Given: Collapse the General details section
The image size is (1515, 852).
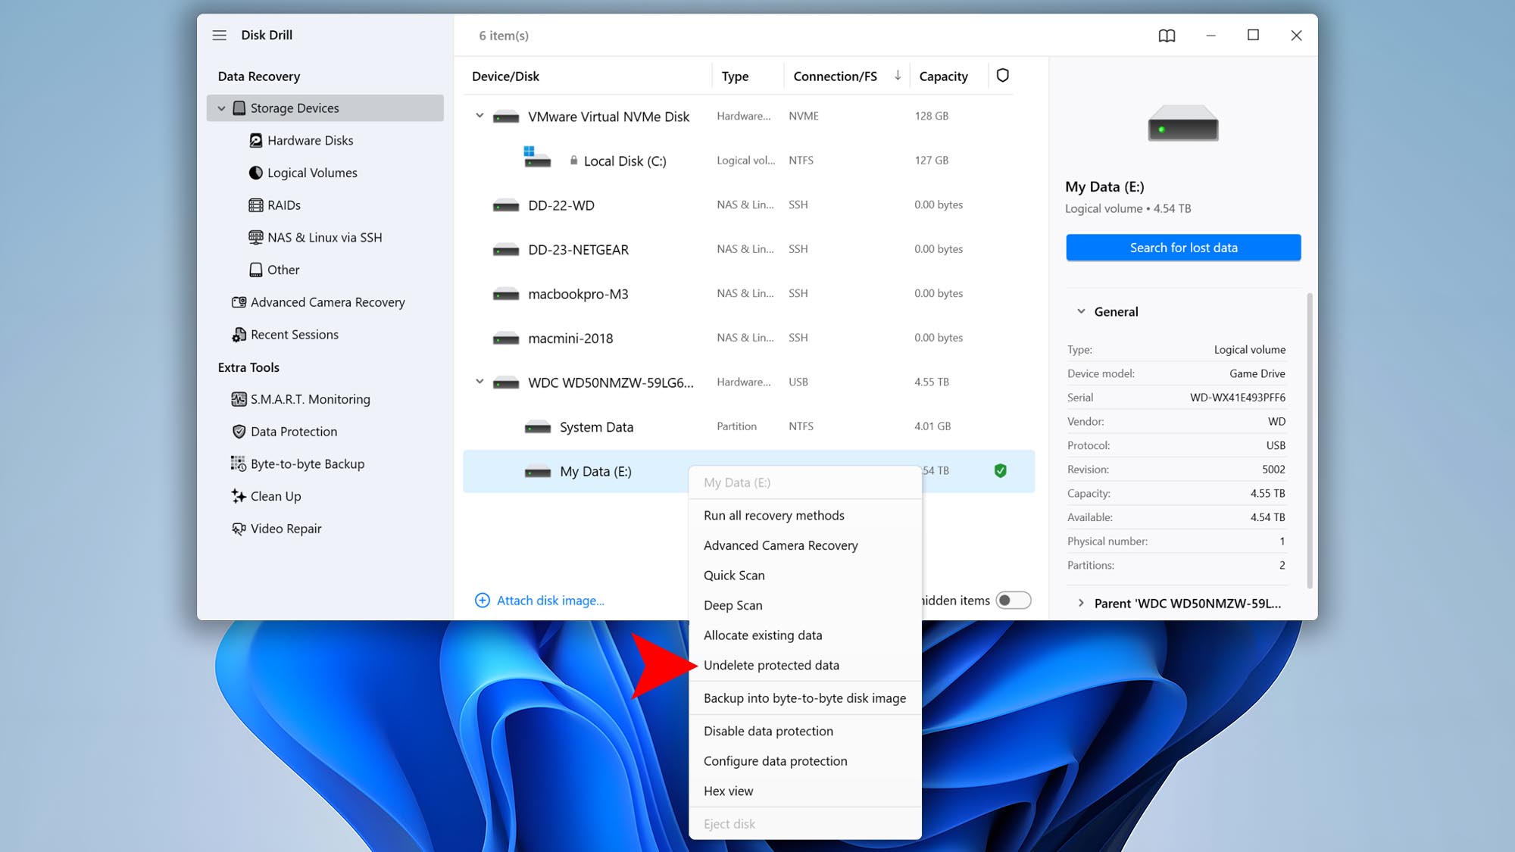Looking at the screenshot, I should [x=1081, y=311].
